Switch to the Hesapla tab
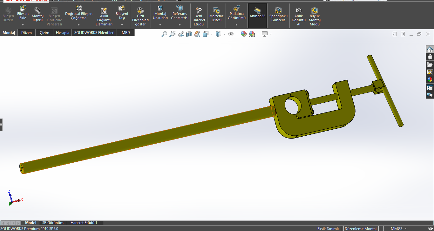The height and width of the screenshot is (231, 434). coord(63,33)
